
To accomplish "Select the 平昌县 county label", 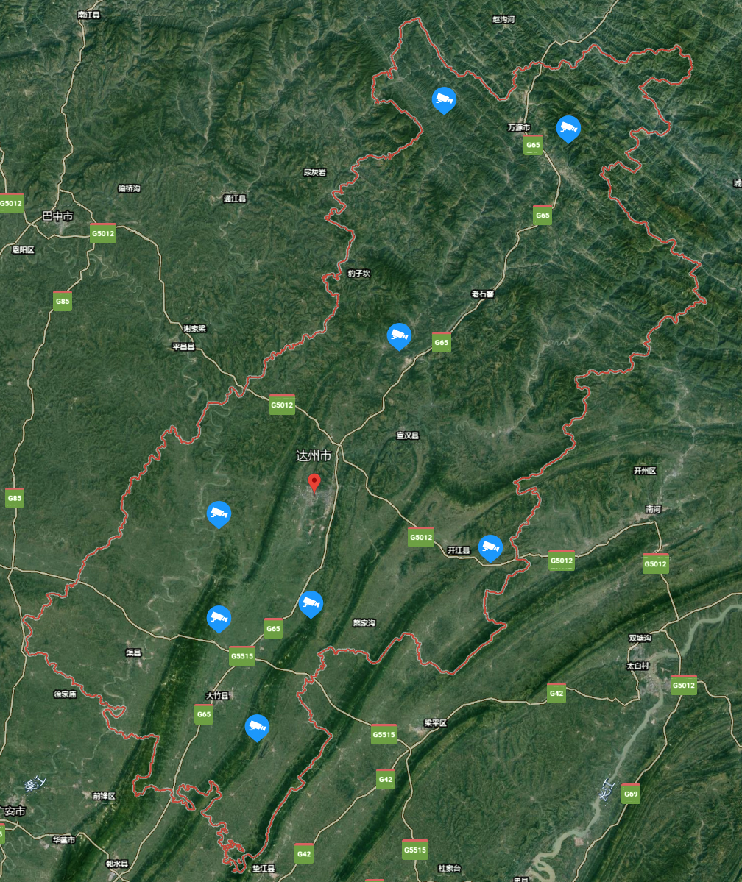I will (x=183, y=346).
